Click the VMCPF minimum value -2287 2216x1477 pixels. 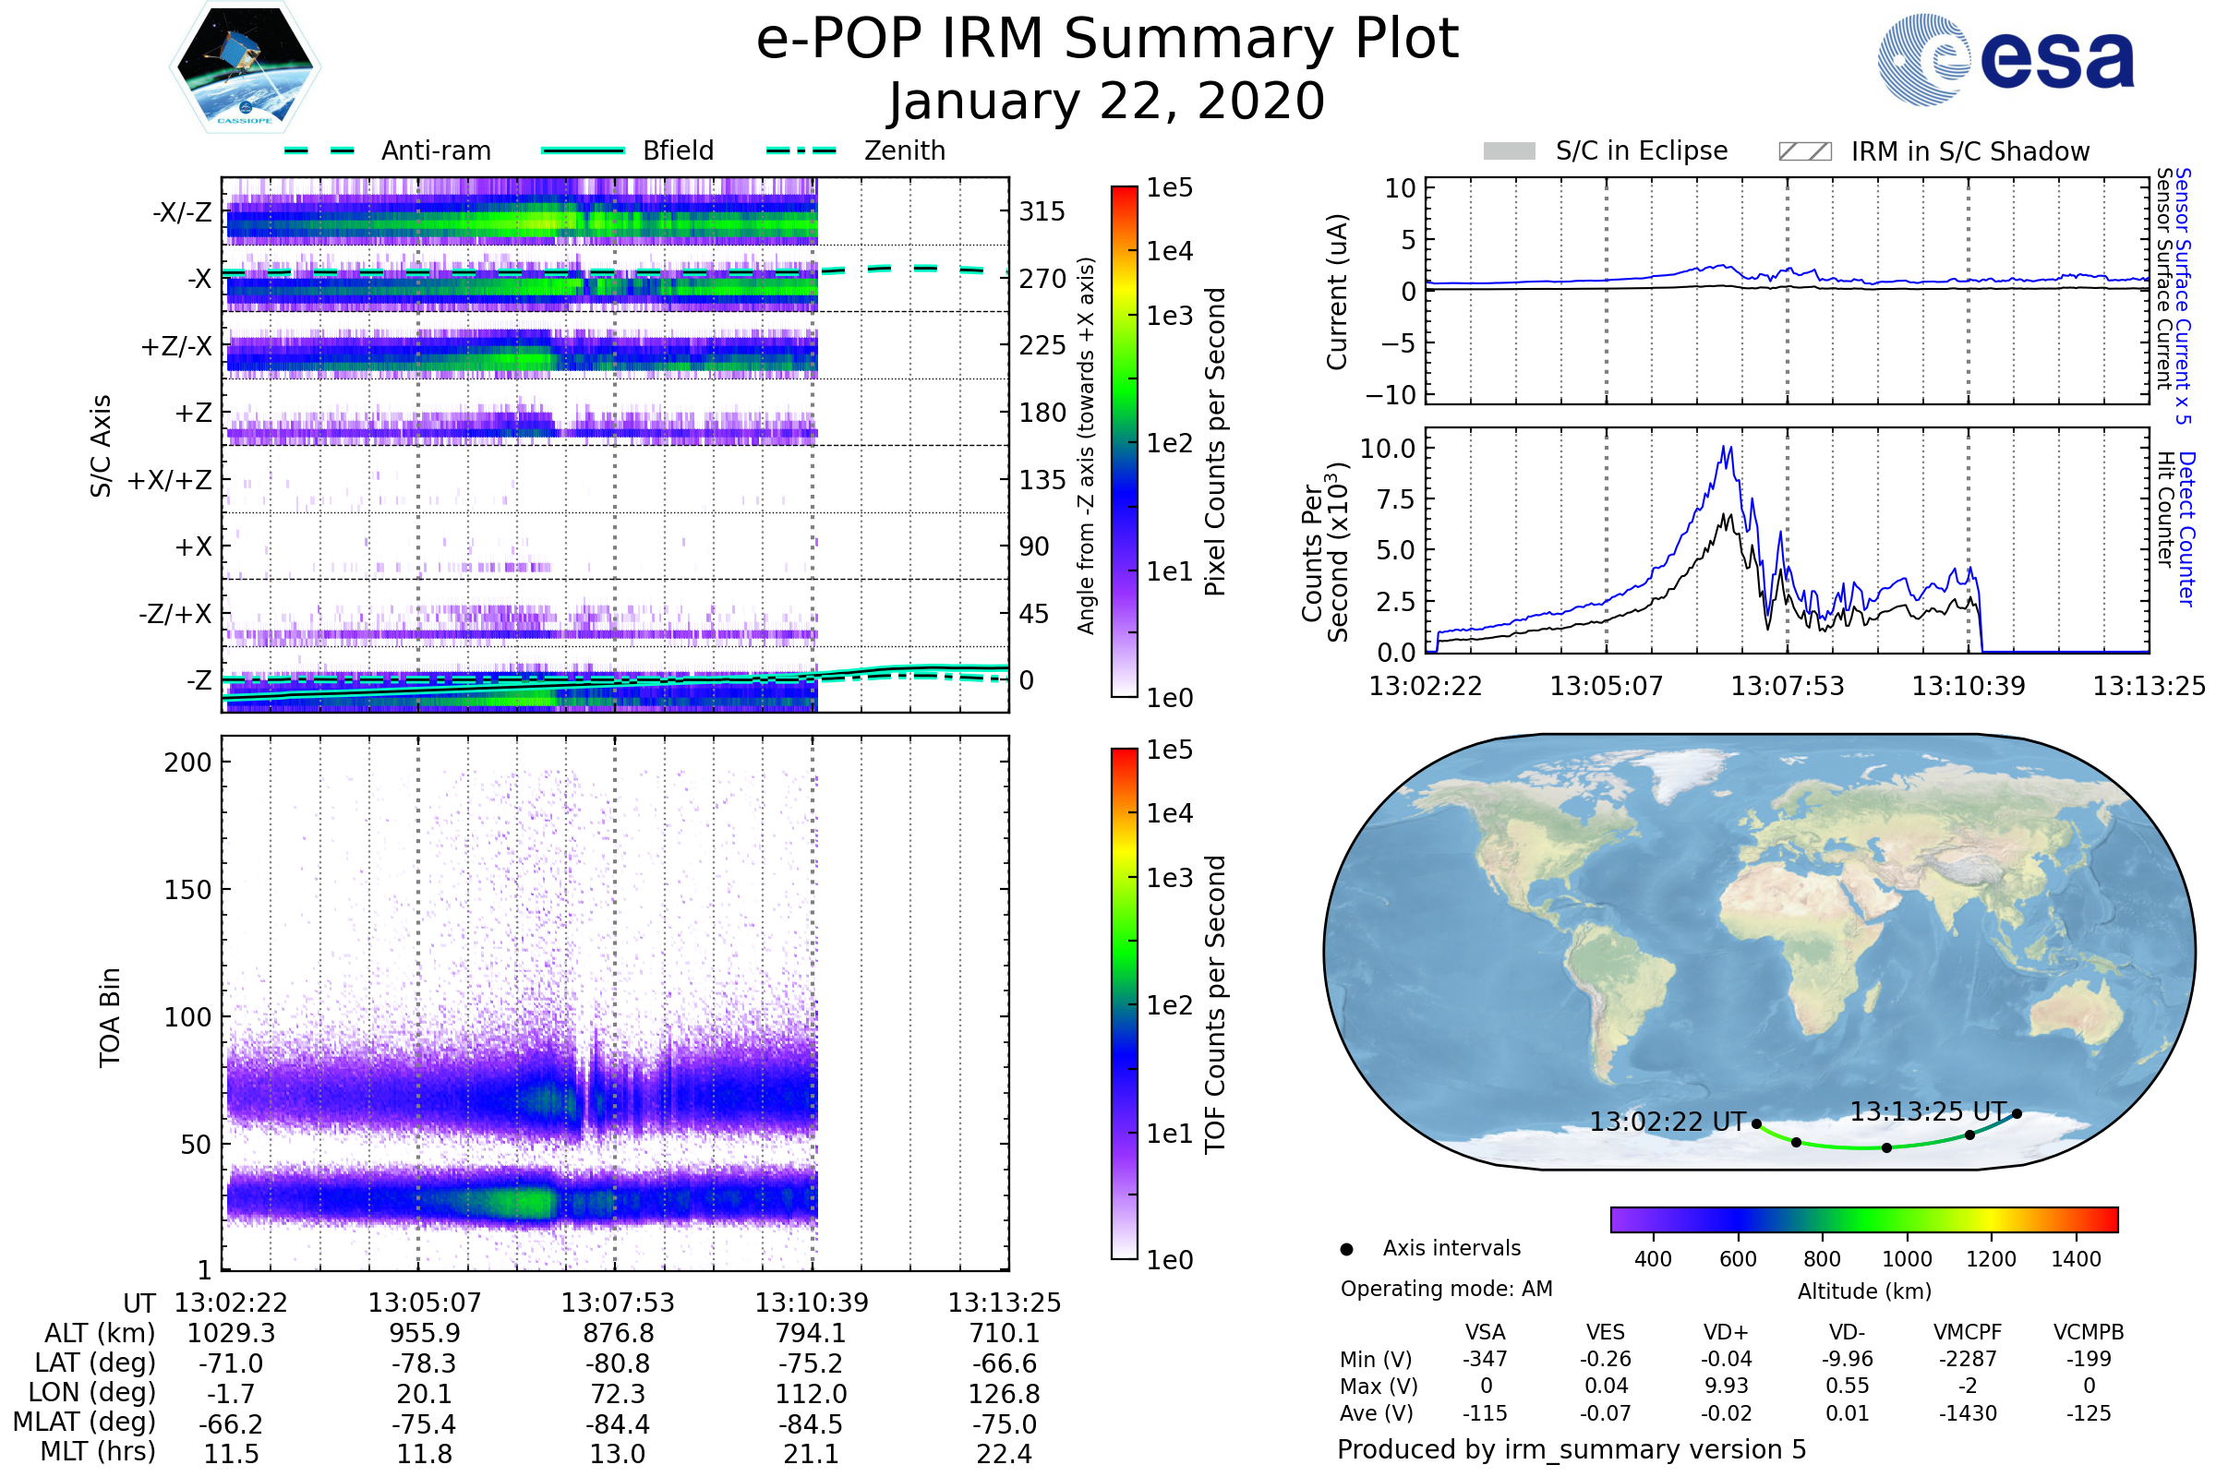coord(1968,1359)
